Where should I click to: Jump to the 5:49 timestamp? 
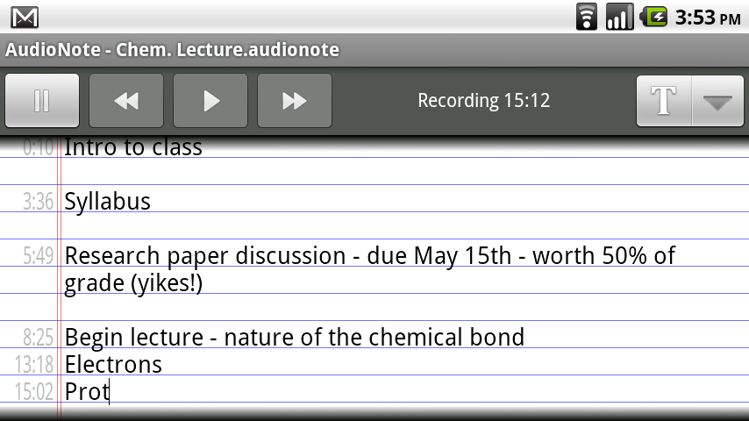click(x=39, y=255)
